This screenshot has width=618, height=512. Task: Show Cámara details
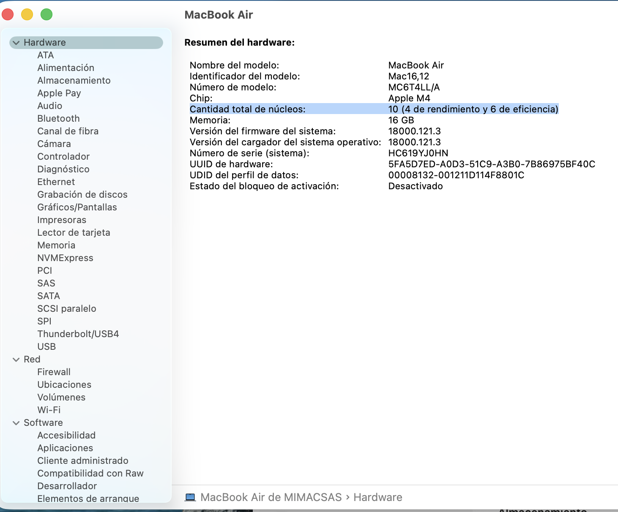54,144
